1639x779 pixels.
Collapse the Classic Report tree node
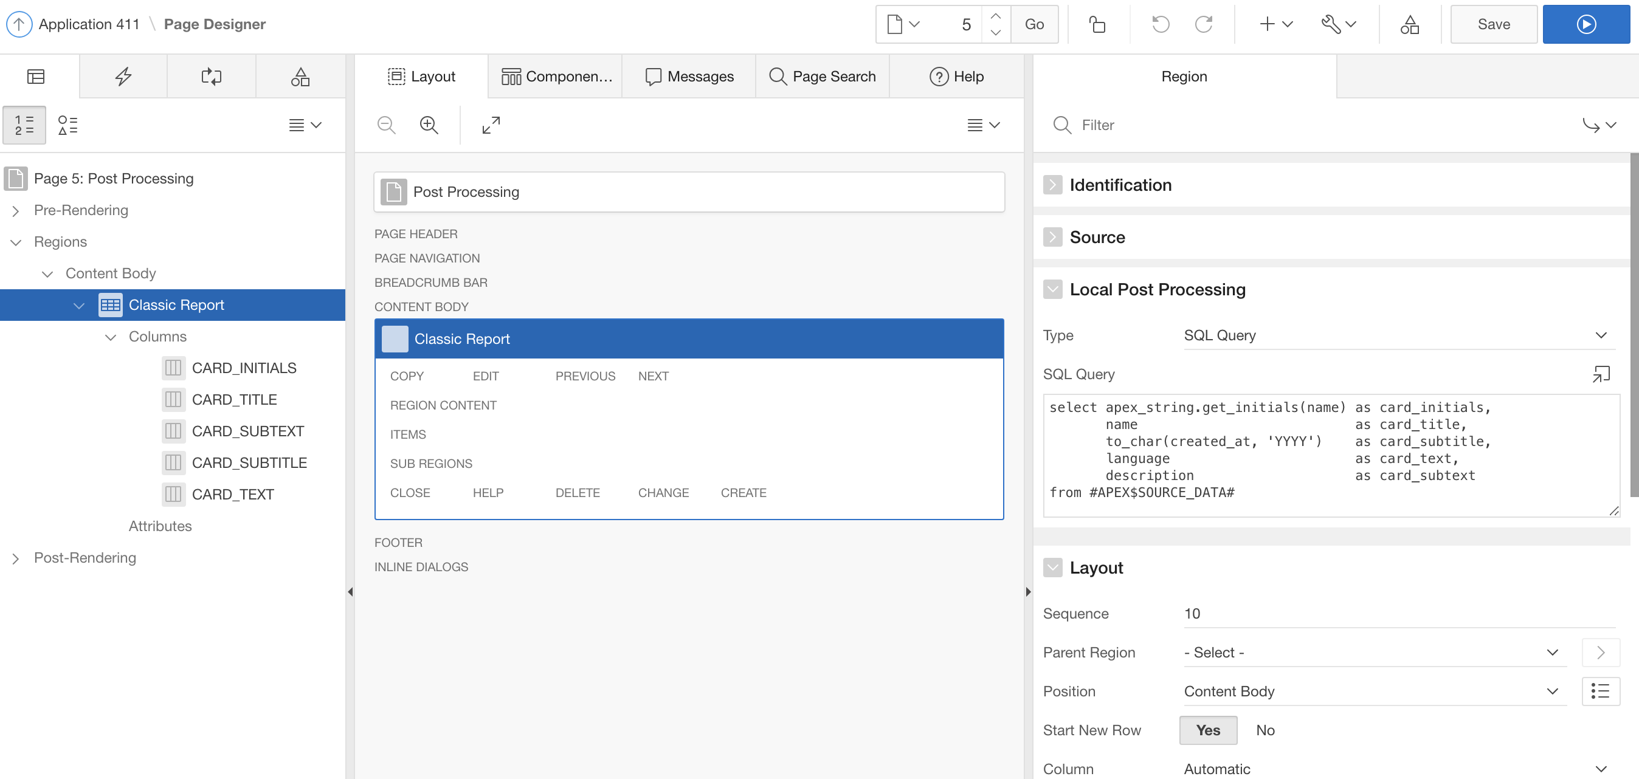point(79,305)
